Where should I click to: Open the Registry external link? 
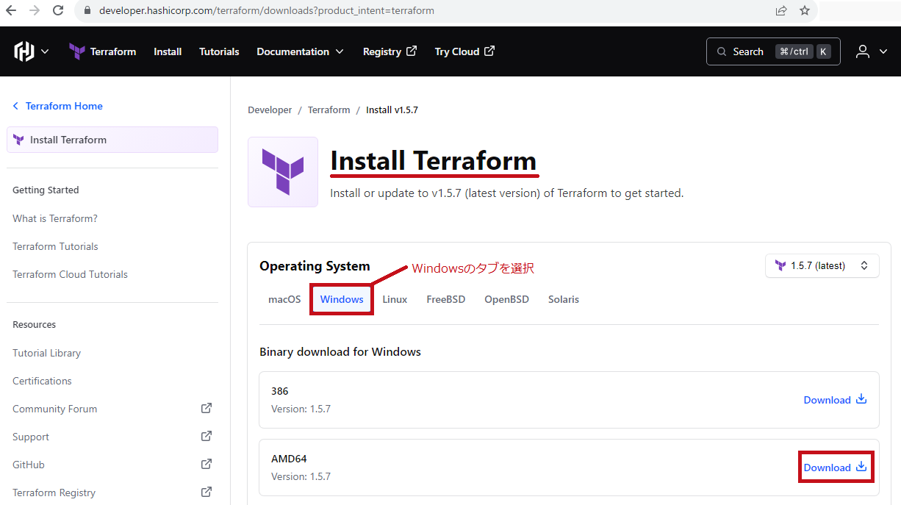[390, 51]
